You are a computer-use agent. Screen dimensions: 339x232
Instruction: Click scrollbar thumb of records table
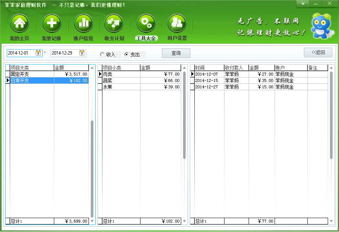(331, 115)
